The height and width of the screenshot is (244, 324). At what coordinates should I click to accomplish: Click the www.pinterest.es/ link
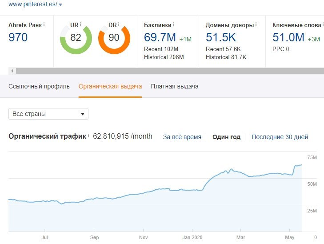[x=32, y=4]
